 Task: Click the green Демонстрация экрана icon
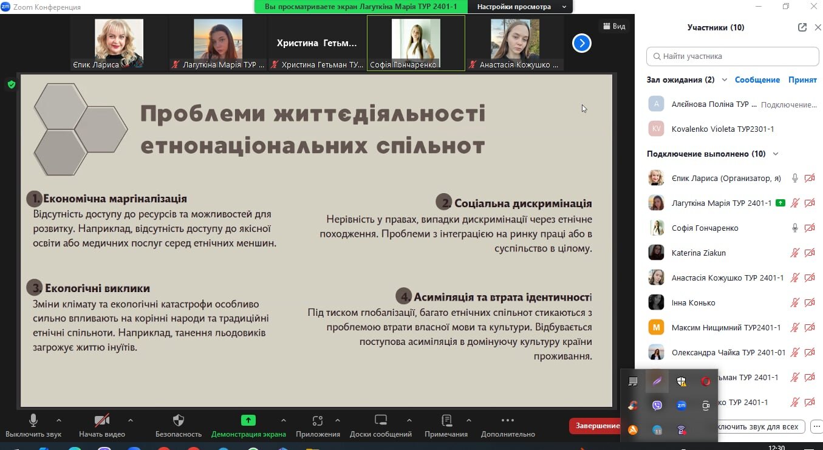point(248,420)
